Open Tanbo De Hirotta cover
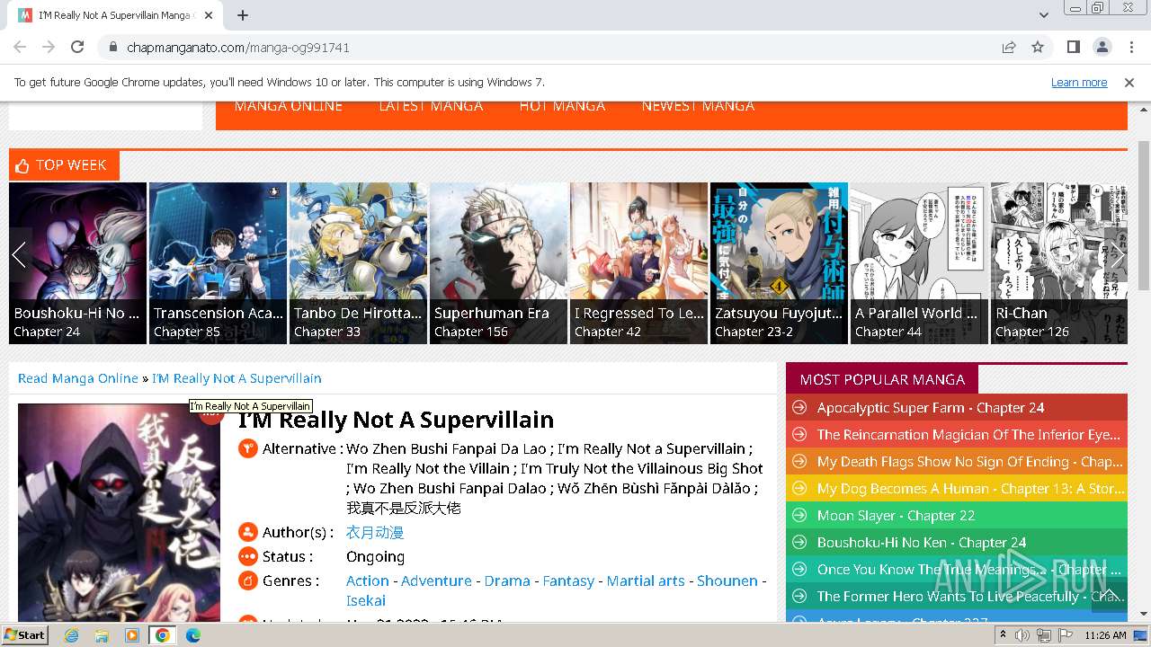The width and height of the screenshot is (1151, 647). [x=358, y=263]
